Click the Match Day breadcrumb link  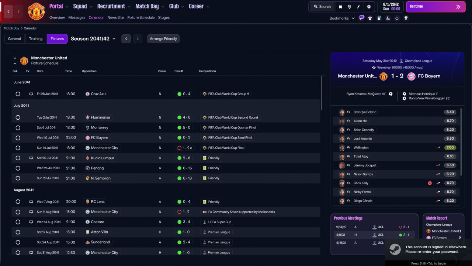pyautogui.click(x=11, y=28)
